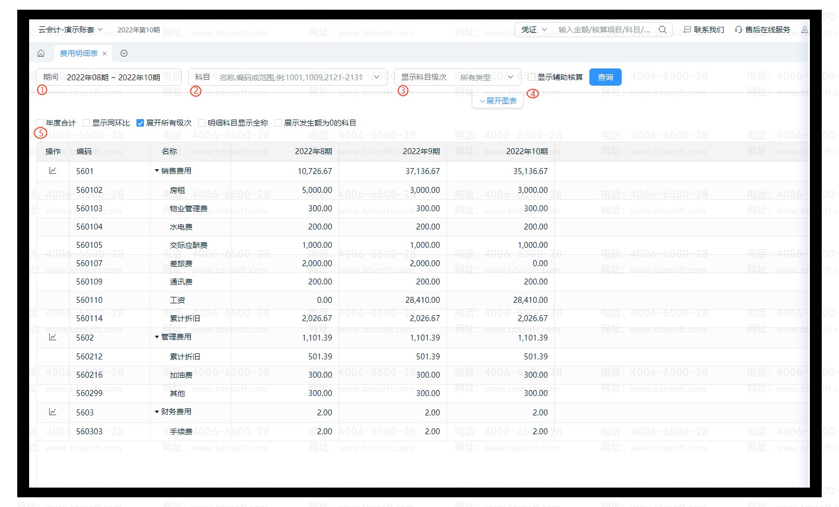Switch to the 费用明细表 tab
Image resolution: width=839 pixels, height=507 pixels.
click(79, 53)
